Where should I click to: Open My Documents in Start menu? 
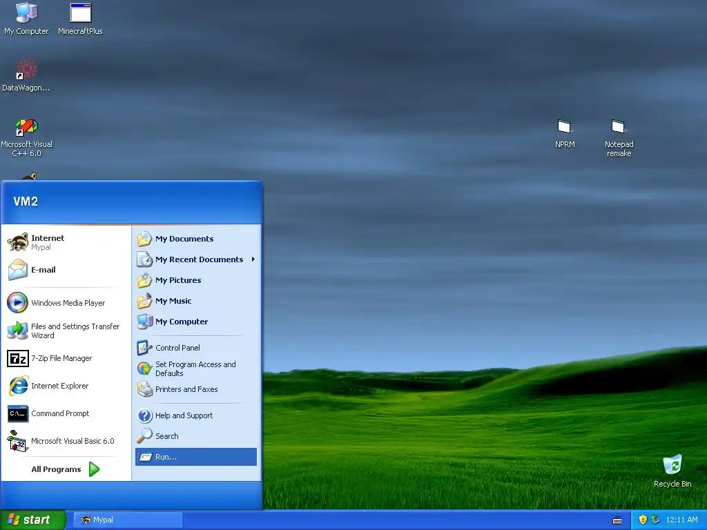(x=196, y=238)
